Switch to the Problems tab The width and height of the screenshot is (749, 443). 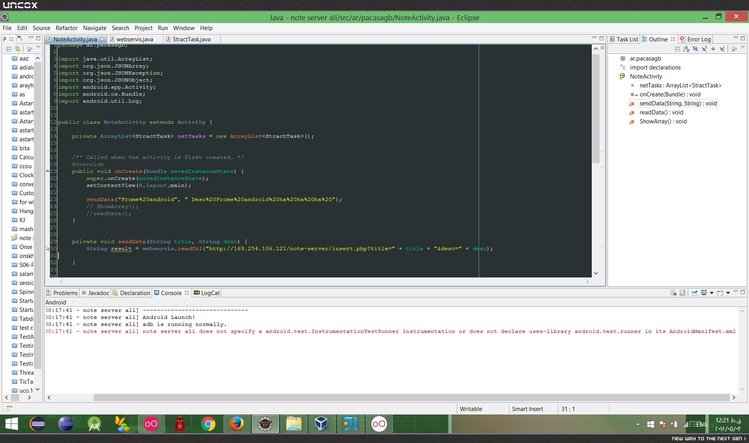tap(62, 293)
